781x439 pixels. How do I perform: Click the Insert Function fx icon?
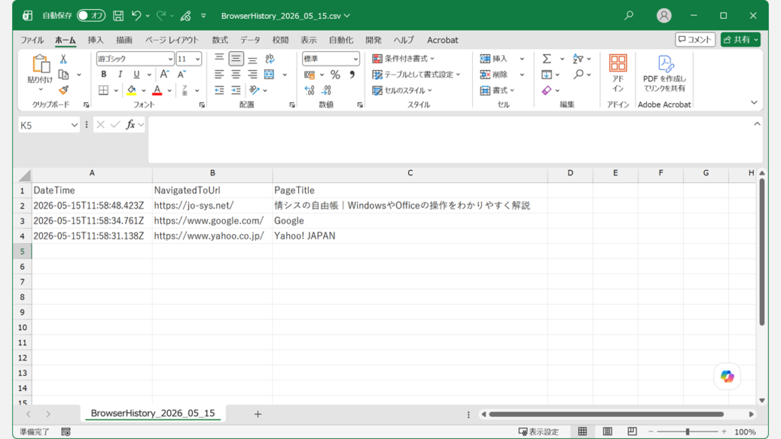(130, 124)
